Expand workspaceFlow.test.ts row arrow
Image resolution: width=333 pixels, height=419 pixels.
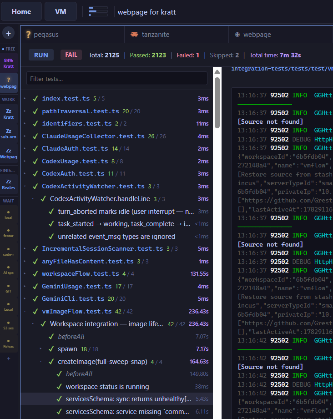click(25, 273)
